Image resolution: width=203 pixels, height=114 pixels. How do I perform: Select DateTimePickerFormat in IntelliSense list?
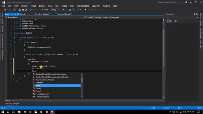pyautogui.click(x=56, y=80)
